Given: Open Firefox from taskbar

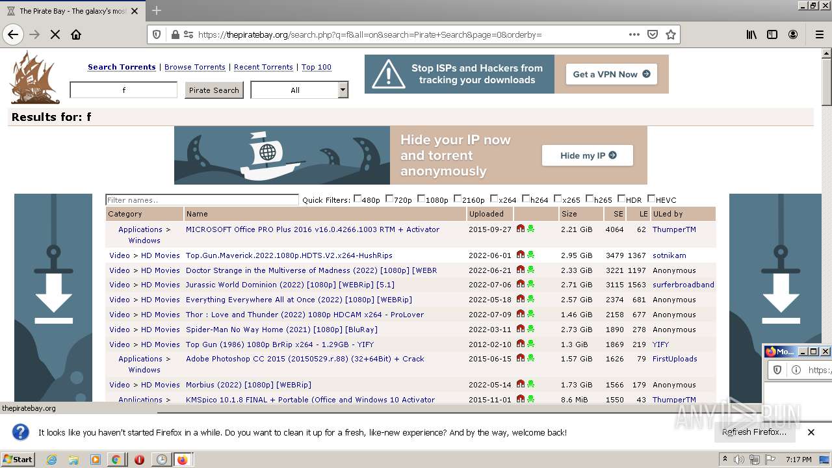Looking at the screenshot, I should (182, 460).
